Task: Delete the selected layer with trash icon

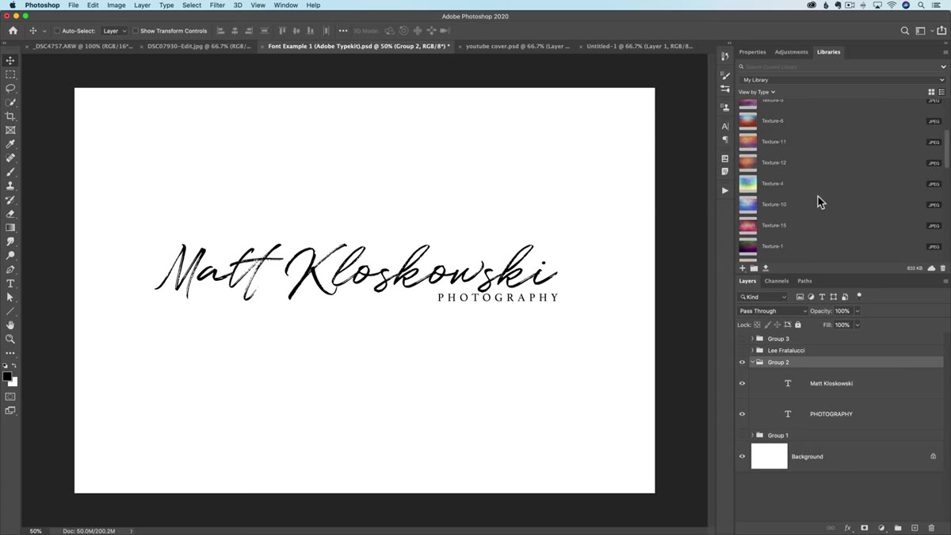Action: (932, 528)
